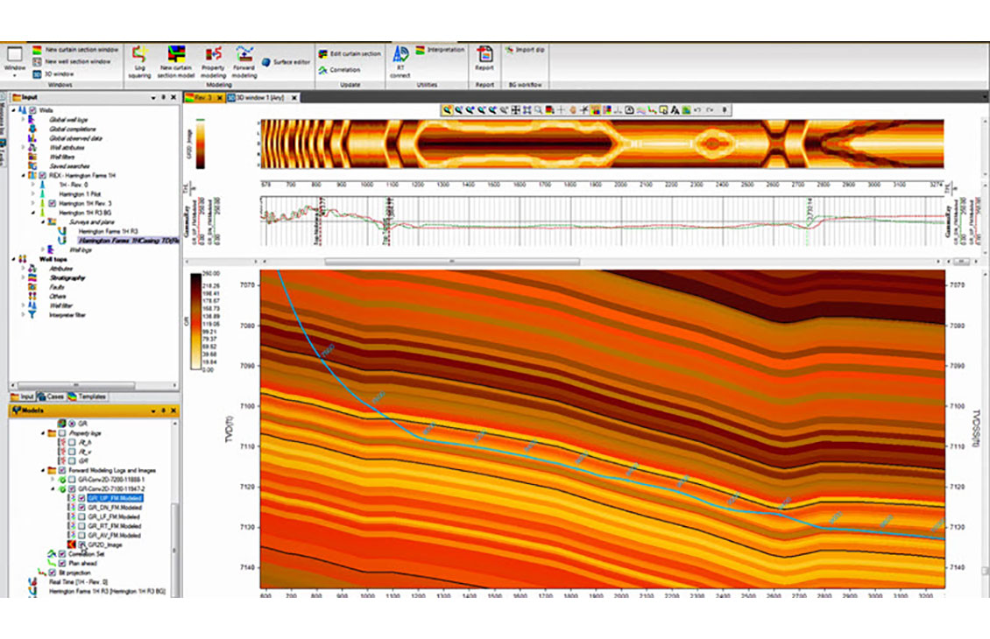The image size is (990, 639).
Task: Uncheck the GR_DN_FM.Modeled log checkbox
Action: click(x=82, y=507)
